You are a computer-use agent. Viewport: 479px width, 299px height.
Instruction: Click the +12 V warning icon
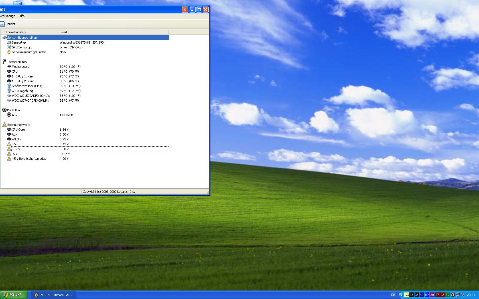(x=9, y=149)
